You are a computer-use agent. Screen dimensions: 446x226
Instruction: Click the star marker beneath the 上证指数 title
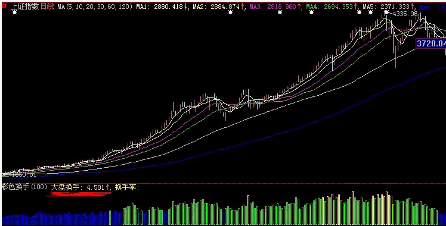click(15, 12)
